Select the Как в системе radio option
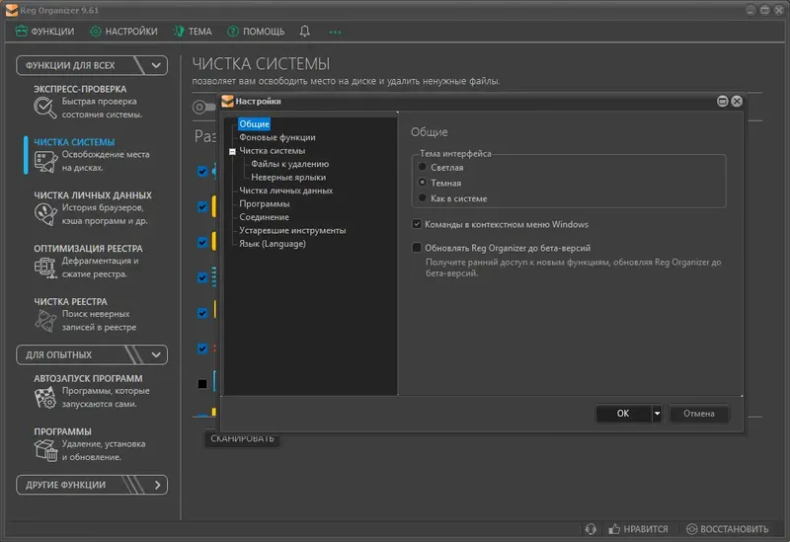The image size is (790, 542). pyautogui.click(x=423, y=198)
